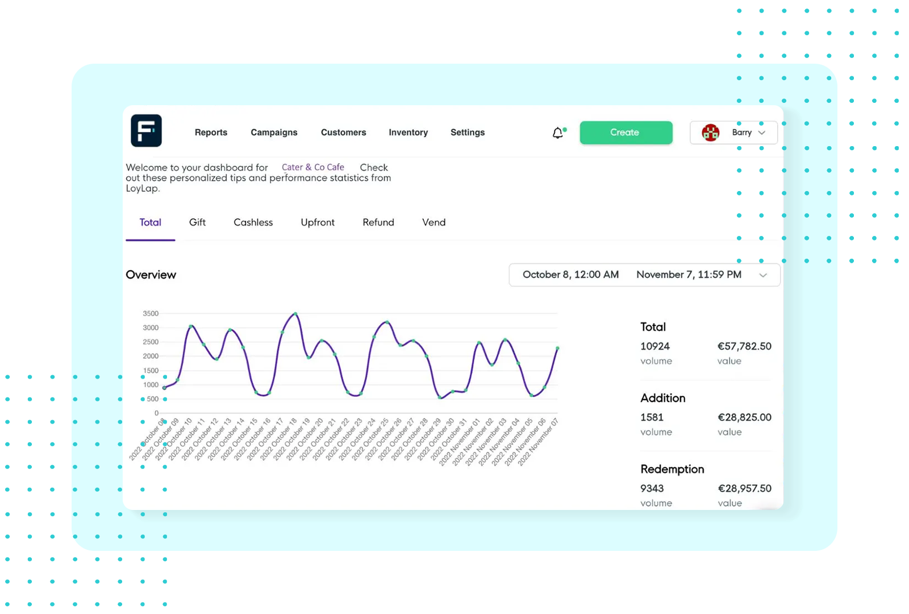Screen dimensions: 909x614
Task: Switch to the Gift tab
Action: [x=197, y=222]
